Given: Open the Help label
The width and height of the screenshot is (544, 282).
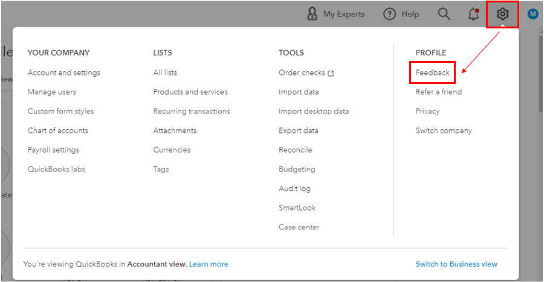Looking at the screenshot, I should click(x=410, y=14).
